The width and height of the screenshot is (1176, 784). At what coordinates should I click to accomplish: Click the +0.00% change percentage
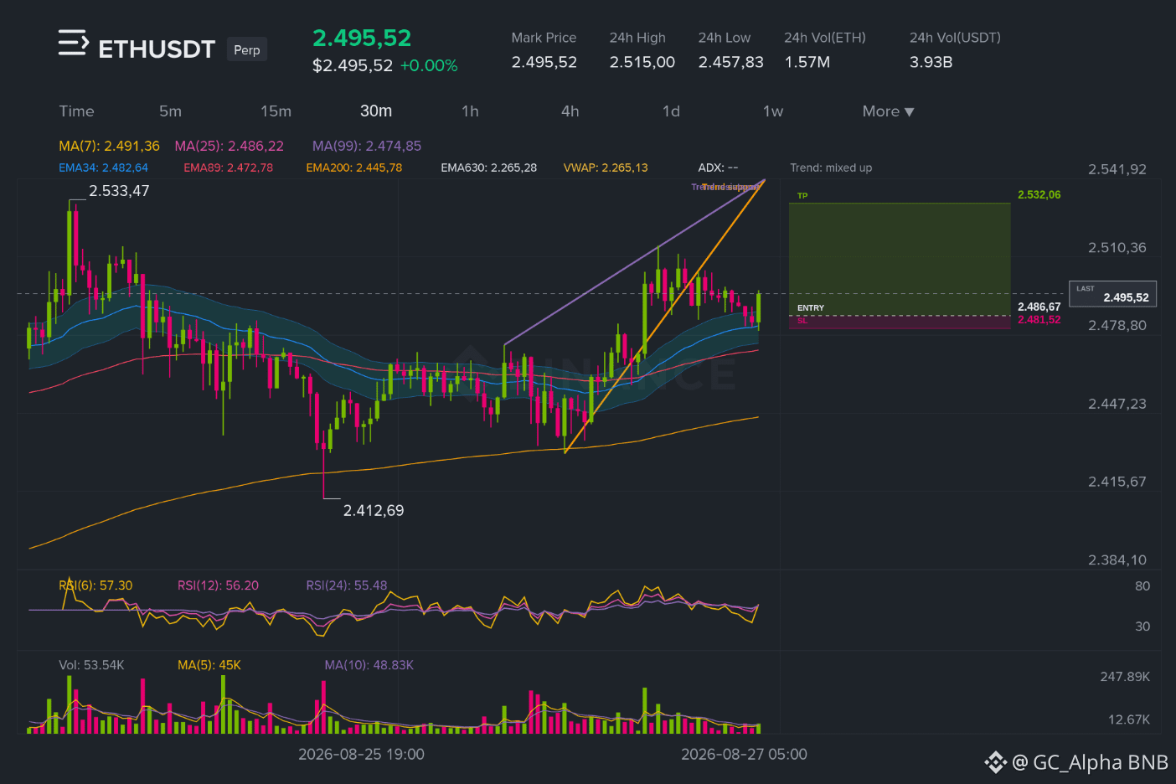429,65
